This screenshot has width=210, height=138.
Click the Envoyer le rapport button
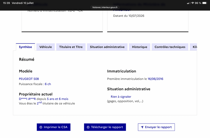[x=156, y=127]
